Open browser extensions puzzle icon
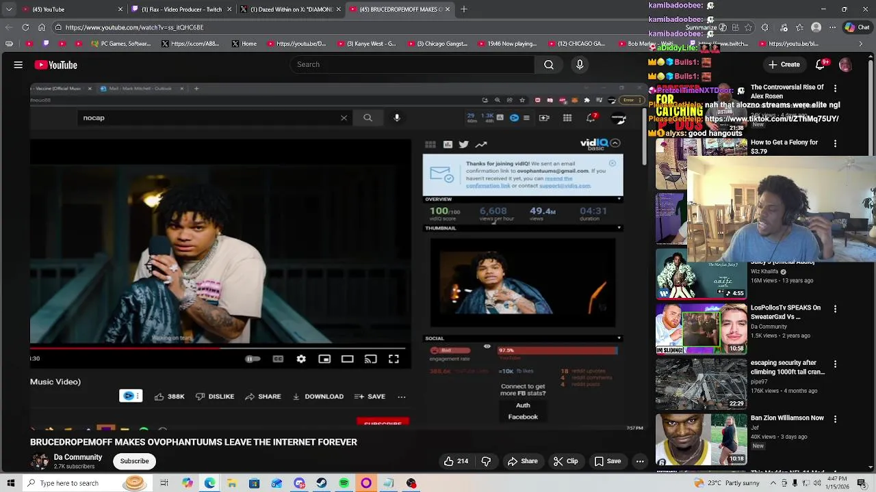The image size is (876, 492). [x=764, y=27]
